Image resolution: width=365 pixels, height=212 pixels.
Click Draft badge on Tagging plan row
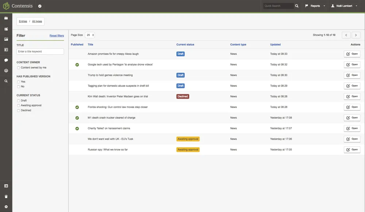pyautogui.click(x=180, y=86)
